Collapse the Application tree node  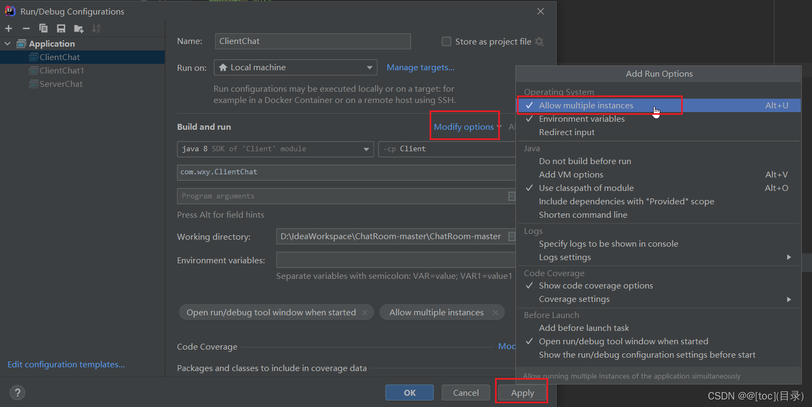[8, 44]
